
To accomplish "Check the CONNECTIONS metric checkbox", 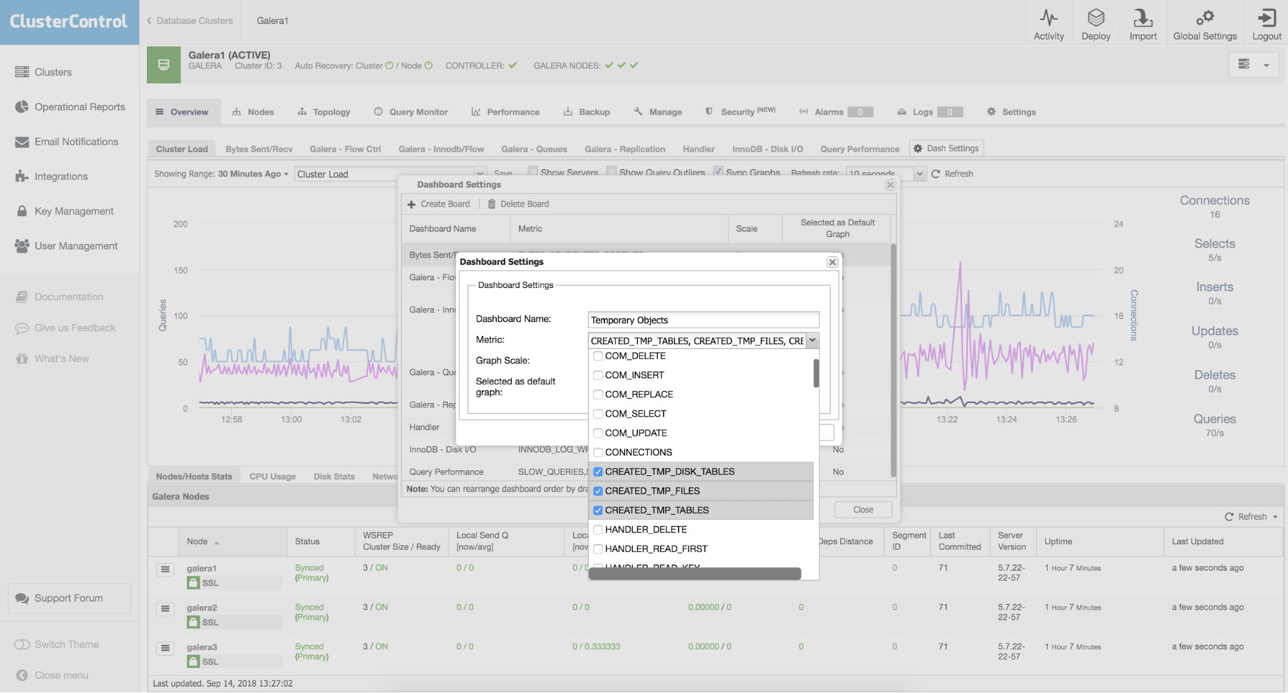I will (598, 452).
